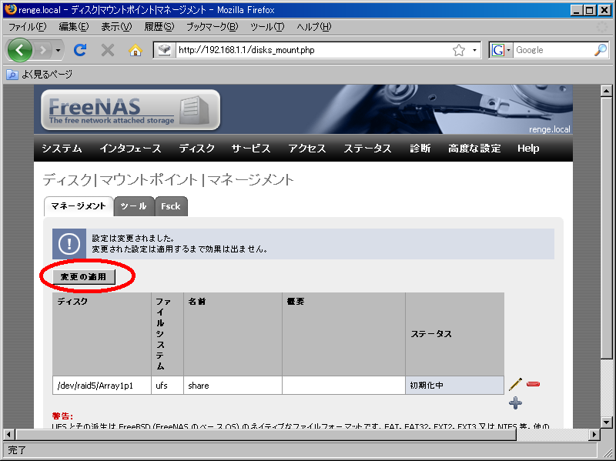Screen dimensions: 616x461
Task: Click the ディスク column header
Action: (102, 334)
